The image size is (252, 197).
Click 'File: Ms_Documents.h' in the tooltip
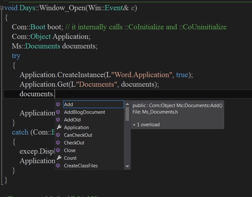155,112
